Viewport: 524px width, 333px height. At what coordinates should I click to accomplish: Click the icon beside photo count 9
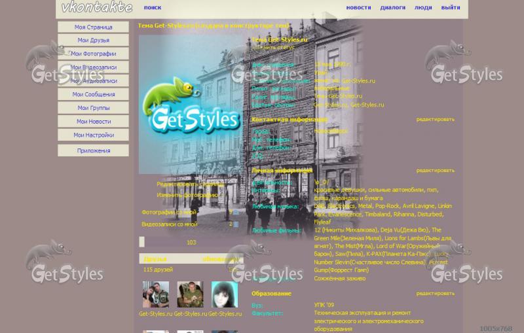(x=236, y=212)
